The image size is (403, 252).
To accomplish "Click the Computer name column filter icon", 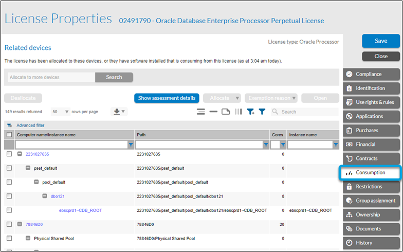I will pyautogui.click(x=131, y=145).
